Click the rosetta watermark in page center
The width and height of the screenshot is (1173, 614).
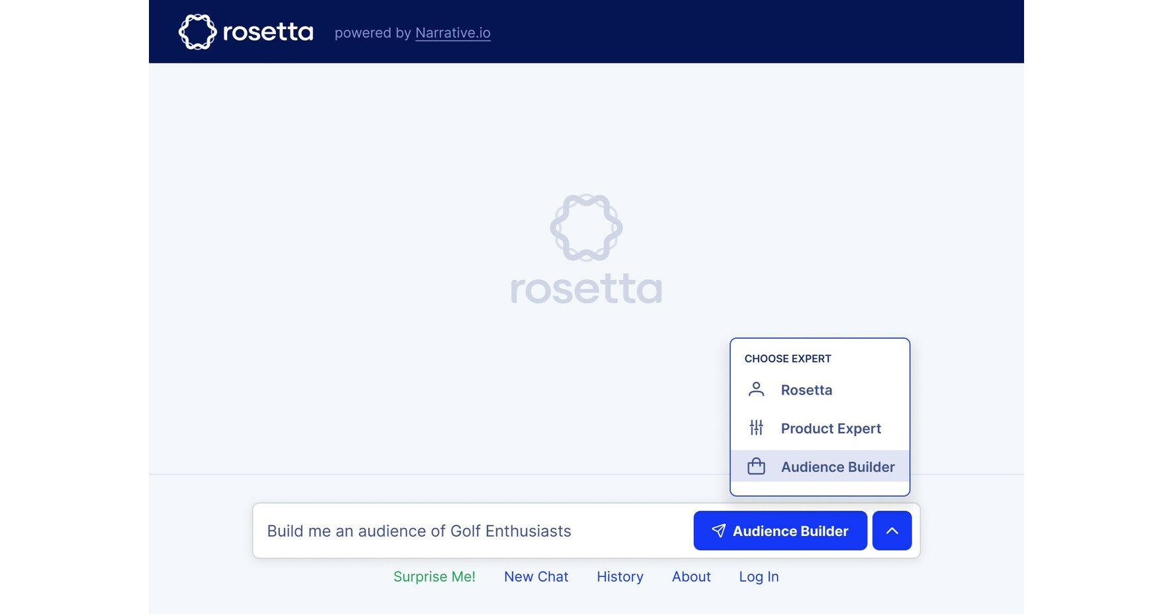pyautogui.click(x=586, y=289)
